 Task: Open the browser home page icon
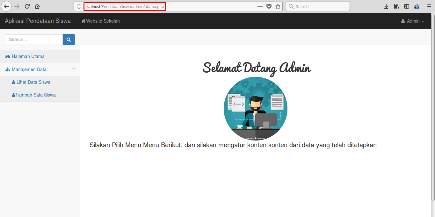point(37,6)
